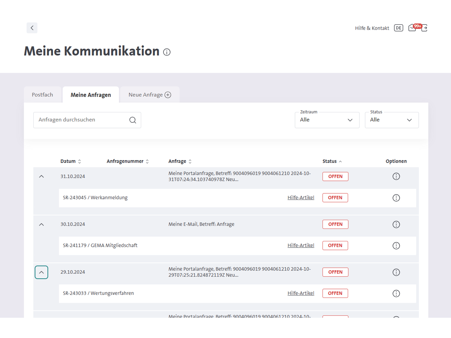Image resolution: width=451 pixels, height=338 pixels.
Task: Click the back arrow button
Action: tap(32, 28)
